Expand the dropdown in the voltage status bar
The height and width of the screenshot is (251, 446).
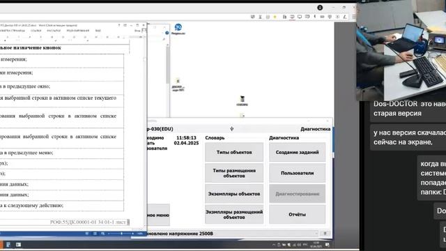316,234
